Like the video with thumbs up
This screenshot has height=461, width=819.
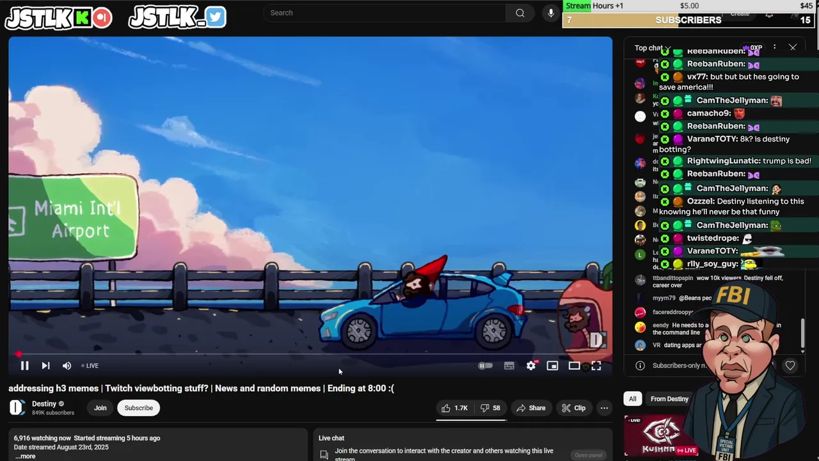pyautogui.click(x=455, y=408)
